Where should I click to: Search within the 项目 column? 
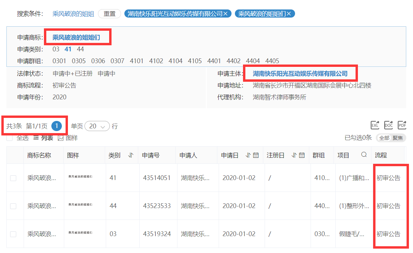coord(364,155)
